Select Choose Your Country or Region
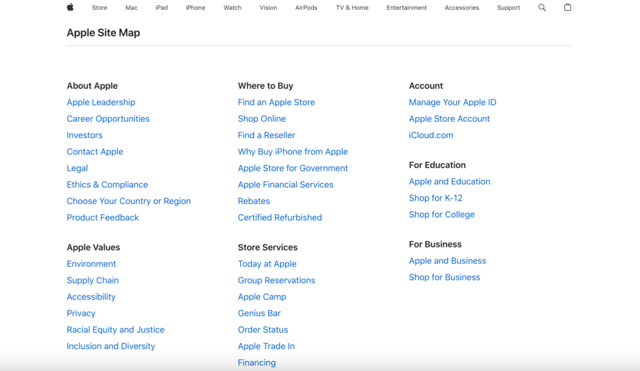Image resolution: width=640 pixels, height=371 pixels. 129,201
